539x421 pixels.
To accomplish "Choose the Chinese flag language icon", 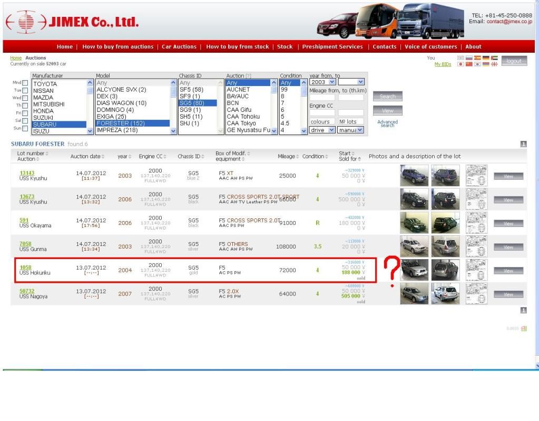I will pyautogui.click(x=469, y=64).
